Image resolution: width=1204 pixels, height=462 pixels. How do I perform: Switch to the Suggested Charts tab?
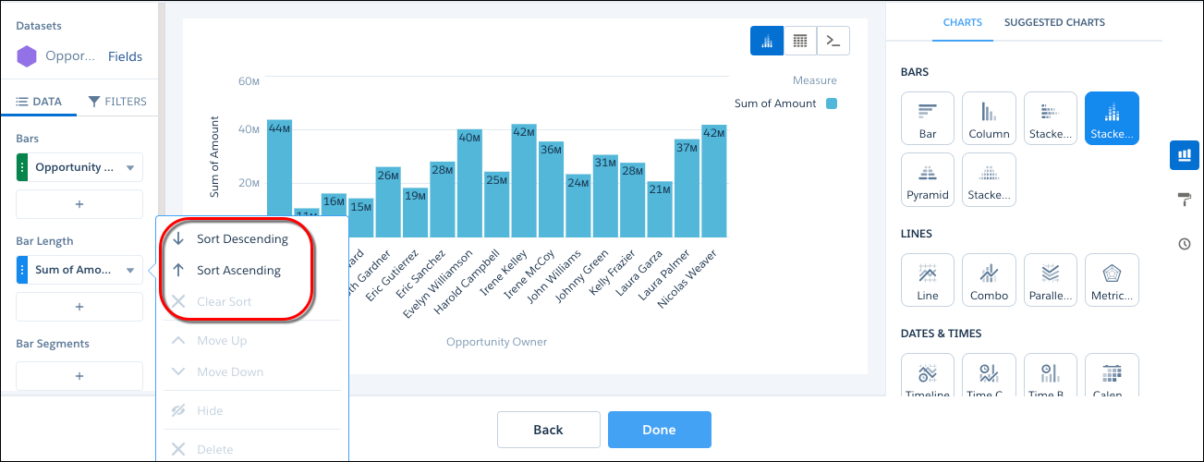(x=1054, y=22)
